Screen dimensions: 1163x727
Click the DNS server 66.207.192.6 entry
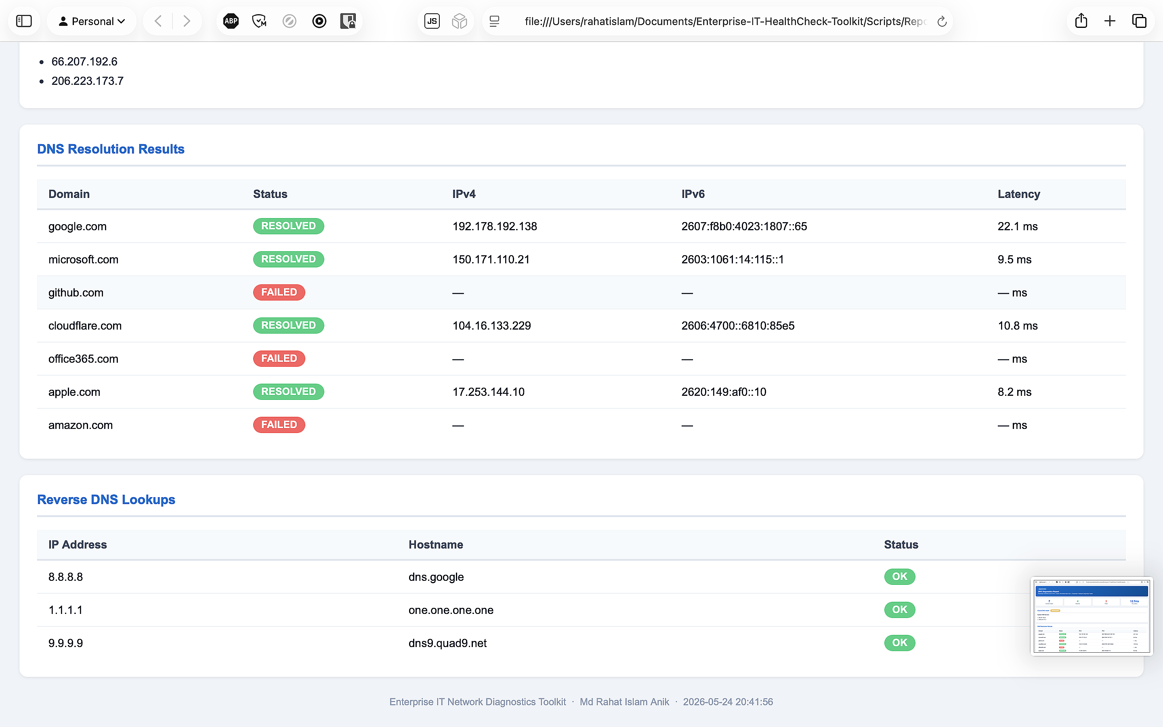[x=84, y=61]
